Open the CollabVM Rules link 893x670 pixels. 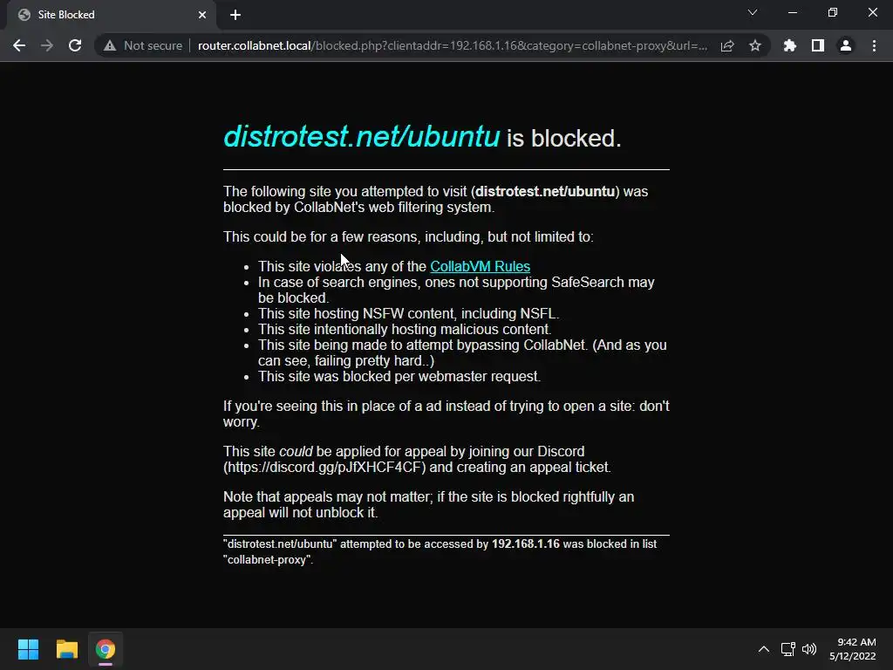[481, 266]
